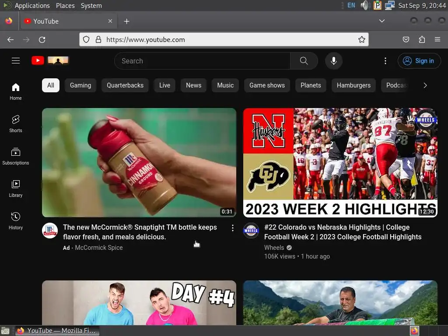
Task: Click in the YouTube search field
Action: click(202, 60)
